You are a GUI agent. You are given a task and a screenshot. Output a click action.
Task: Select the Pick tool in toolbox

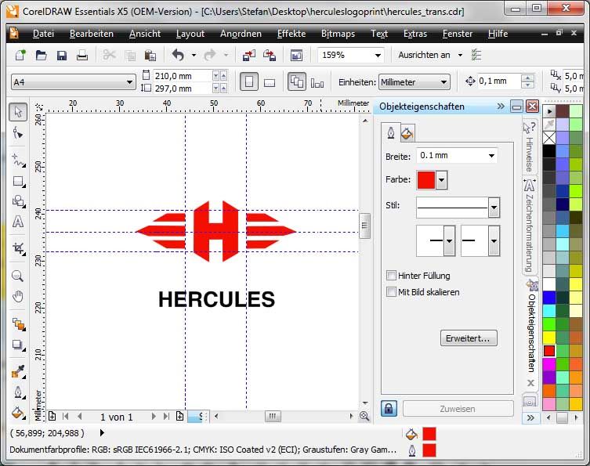17,112
